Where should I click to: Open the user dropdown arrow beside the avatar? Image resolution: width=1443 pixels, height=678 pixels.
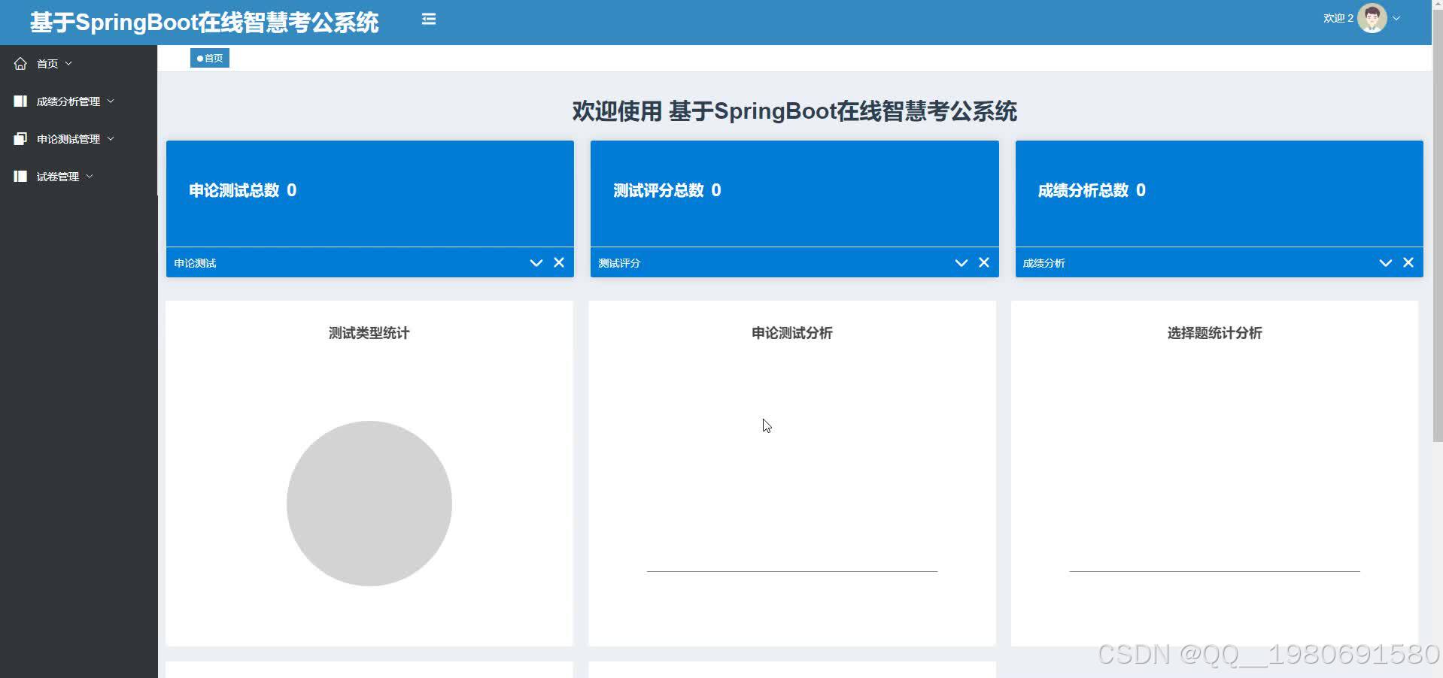tap(1396, 18)
